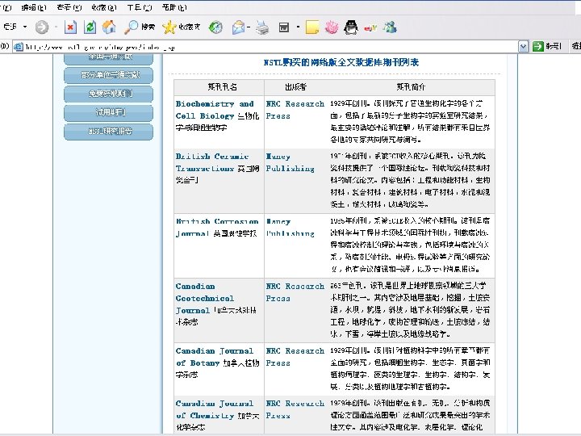Open Canadian Journal of Chemistry link
The image size is (581, 436).
pyautogui.click(x=215, y=409)
